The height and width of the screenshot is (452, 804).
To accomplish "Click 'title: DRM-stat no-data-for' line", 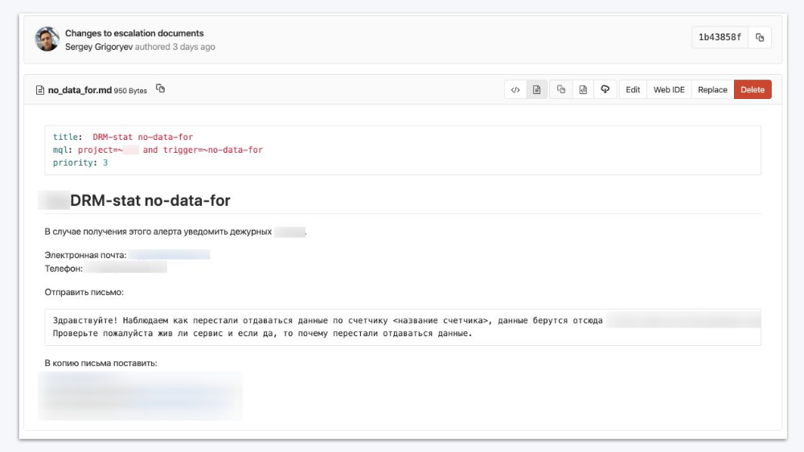I will [x=123, y=137].
